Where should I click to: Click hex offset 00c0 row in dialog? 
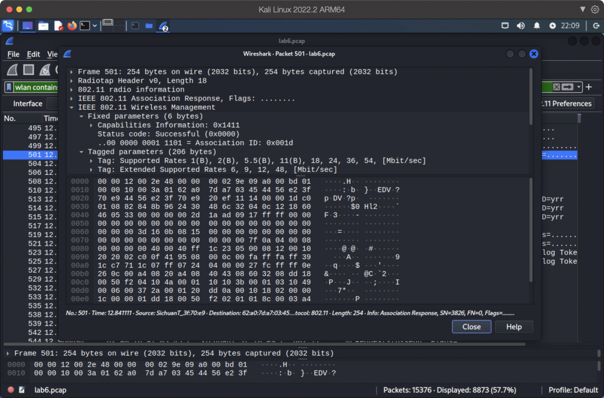click(x=80, y=282)
